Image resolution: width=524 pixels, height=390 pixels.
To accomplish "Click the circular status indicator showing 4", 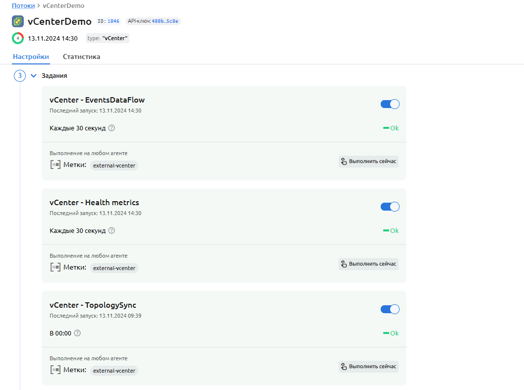I will 18,38.
